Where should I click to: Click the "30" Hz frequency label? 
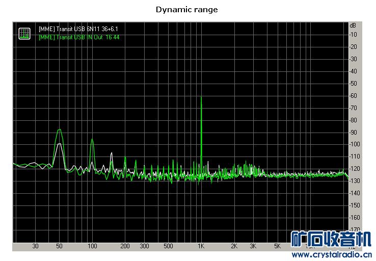35,246
